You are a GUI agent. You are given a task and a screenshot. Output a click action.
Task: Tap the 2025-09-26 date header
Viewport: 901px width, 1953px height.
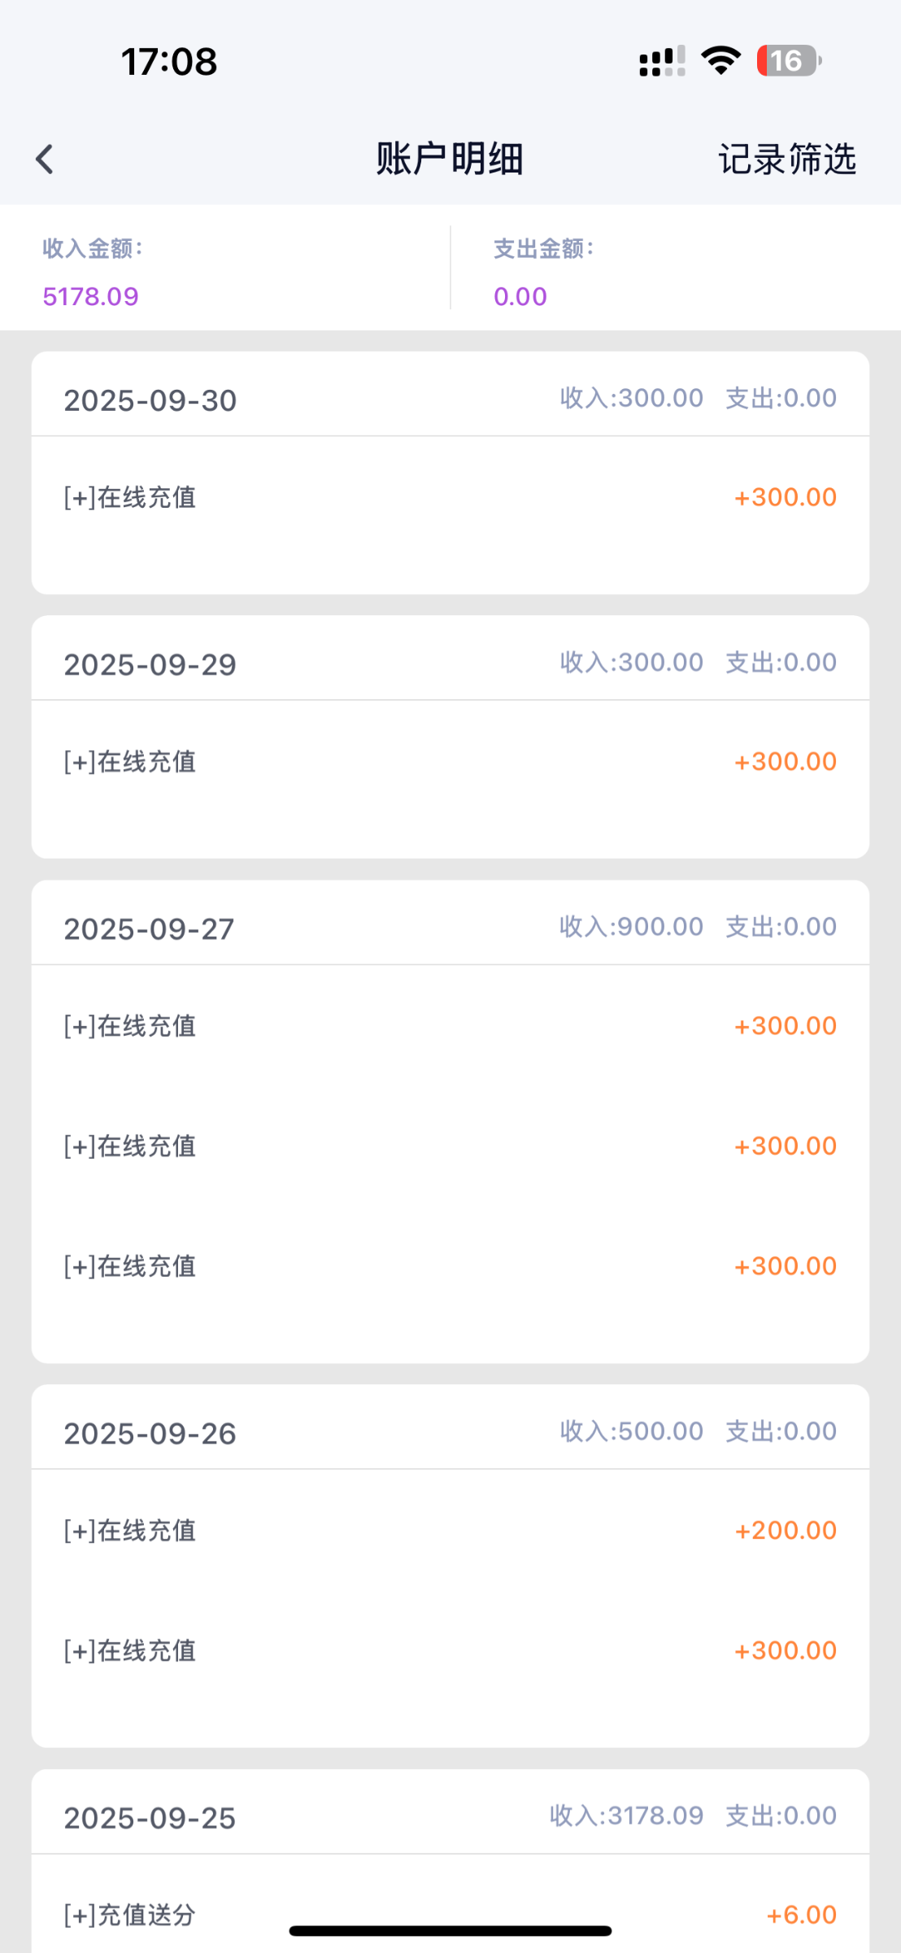tap(150, 1434)
